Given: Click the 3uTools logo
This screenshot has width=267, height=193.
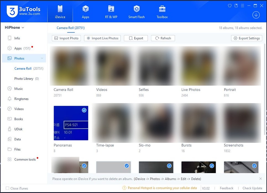Looking at the screenshot, I should 23,11.
